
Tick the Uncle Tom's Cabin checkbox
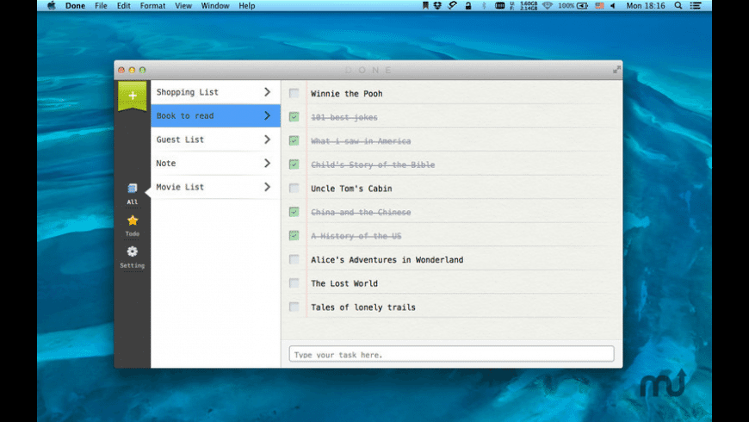(294, 188)
